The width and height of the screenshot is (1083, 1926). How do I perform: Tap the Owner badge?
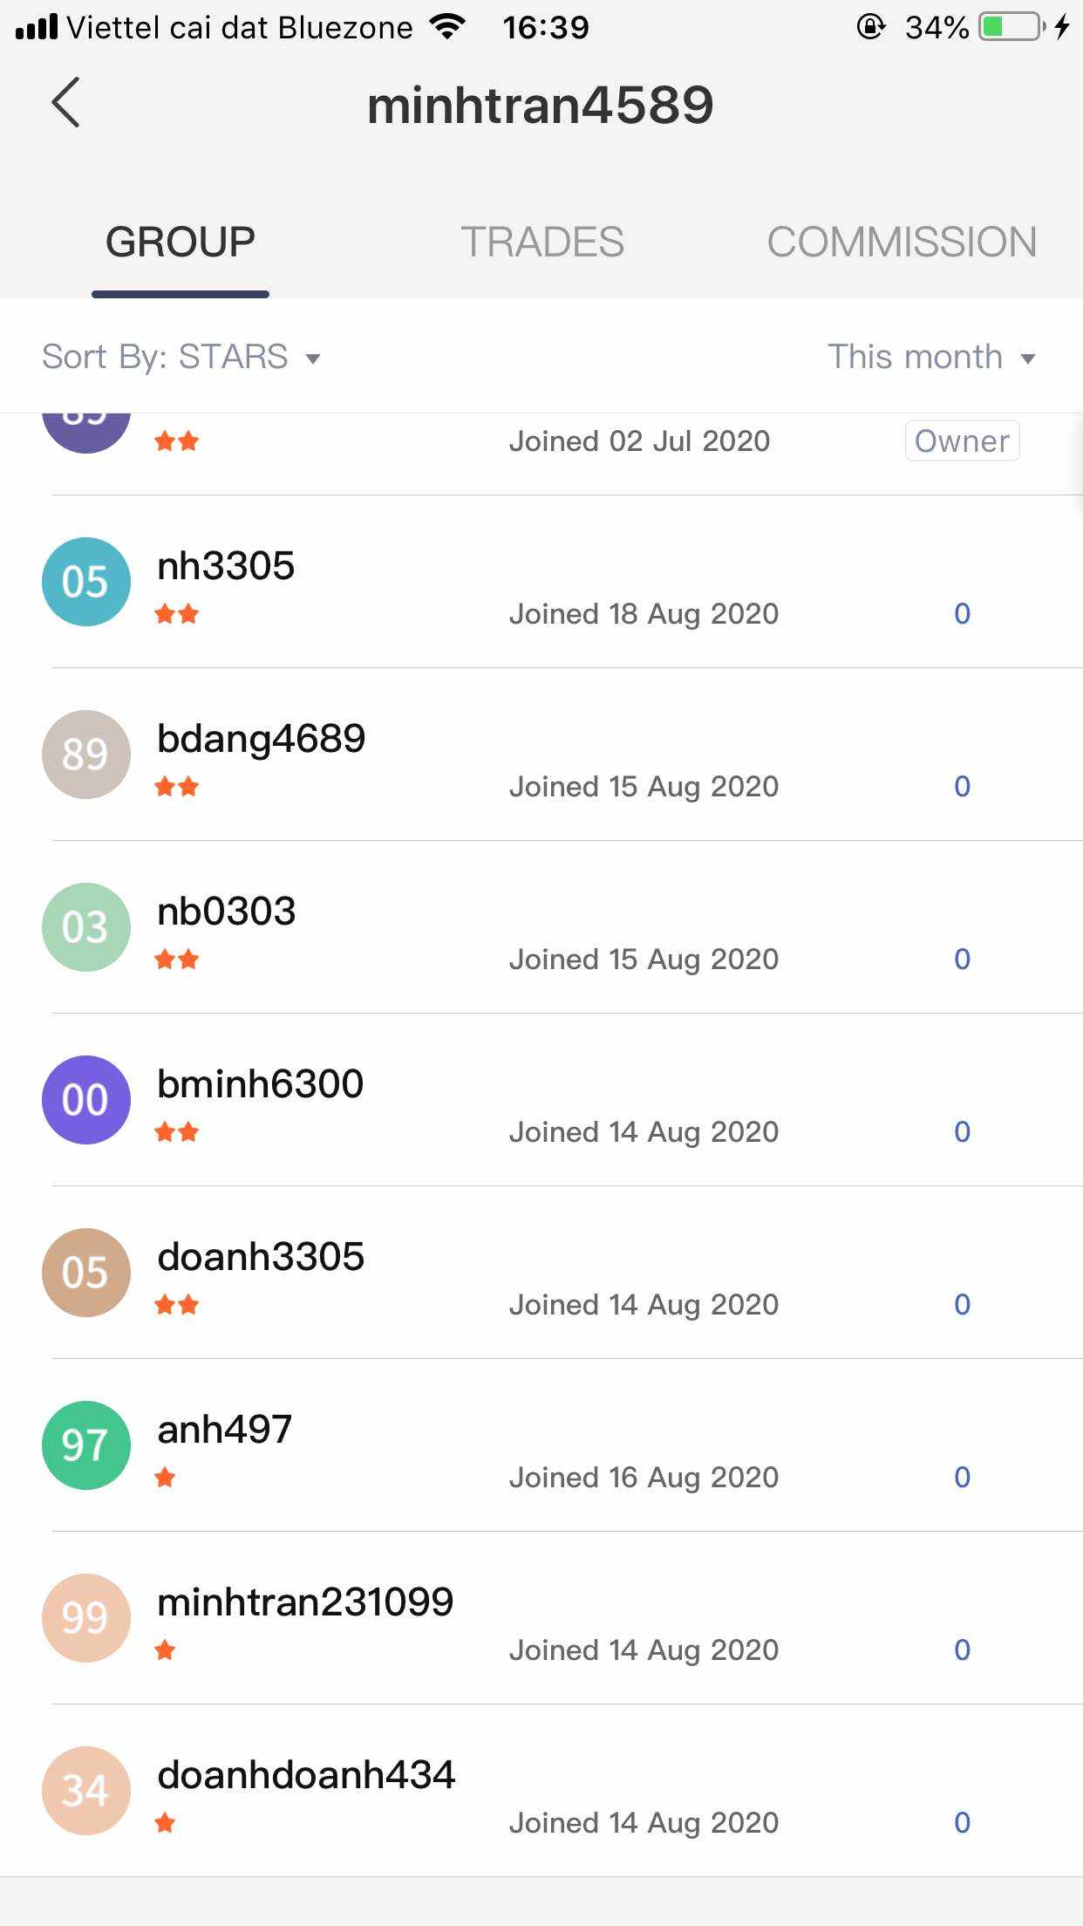coord(962,441)
